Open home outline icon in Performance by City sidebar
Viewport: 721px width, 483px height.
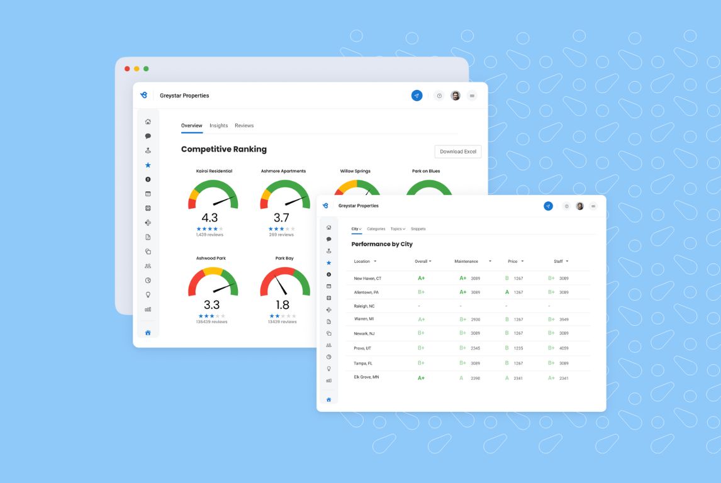329,228
